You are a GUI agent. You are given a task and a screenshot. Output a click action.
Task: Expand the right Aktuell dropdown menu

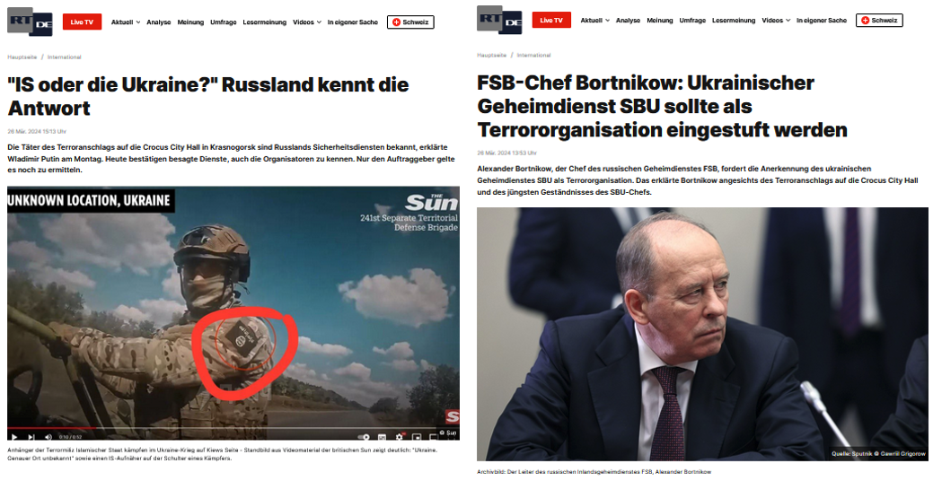[595, 21]
